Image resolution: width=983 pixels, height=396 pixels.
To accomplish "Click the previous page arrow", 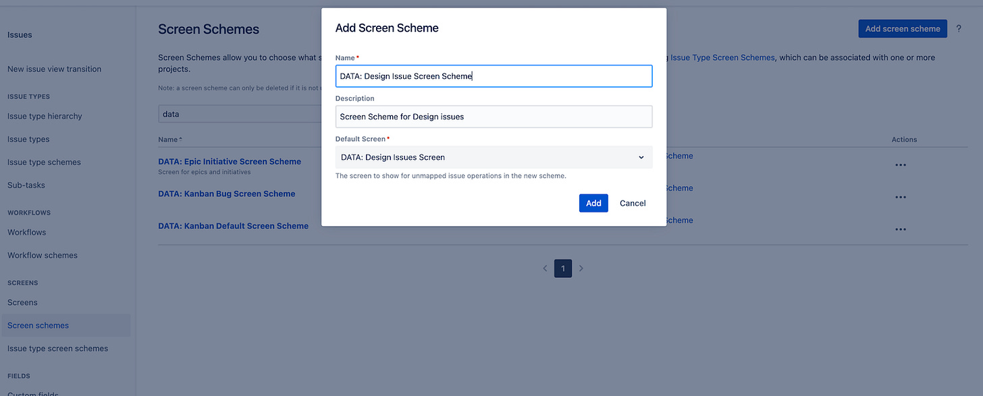I will 545,268.
